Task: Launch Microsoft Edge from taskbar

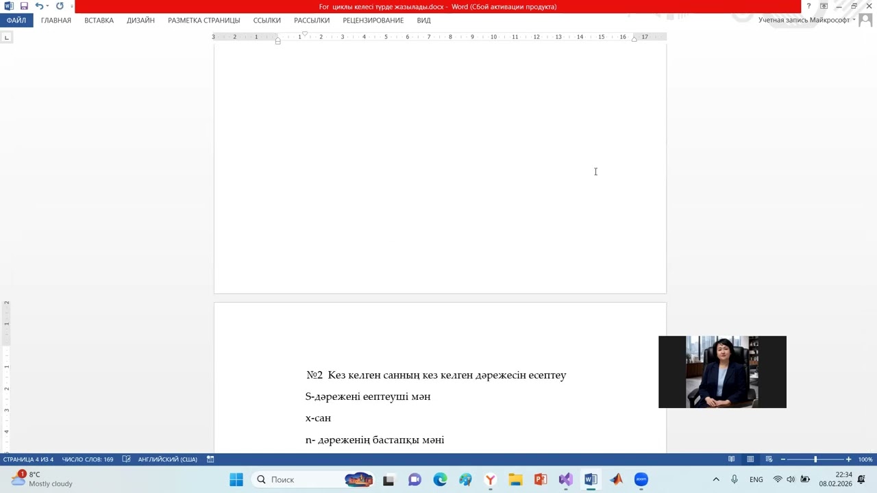Action: (x=440, y=479)
